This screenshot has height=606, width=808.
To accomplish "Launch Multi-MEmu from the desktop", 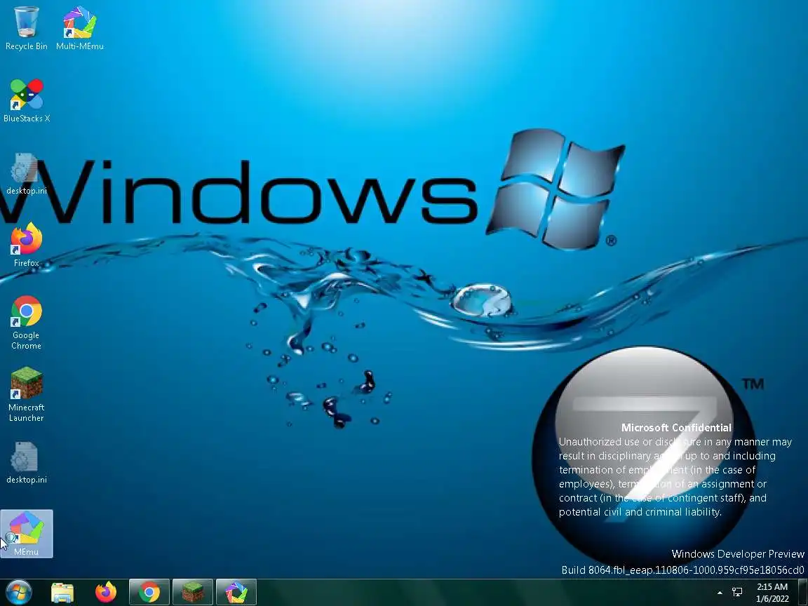I will click(80, 28).
